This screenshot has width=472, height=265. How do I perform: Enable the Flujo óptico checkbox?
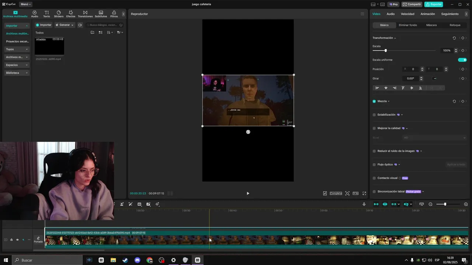pos(374,165)
